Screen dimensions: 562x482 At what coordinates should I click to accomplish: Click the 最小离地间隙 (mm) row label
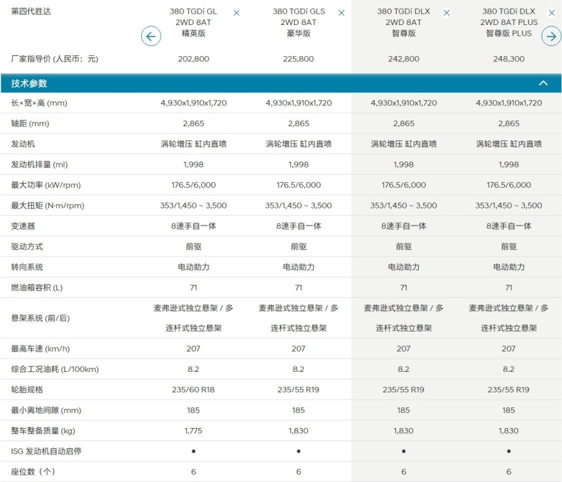[x=46, y=410]
